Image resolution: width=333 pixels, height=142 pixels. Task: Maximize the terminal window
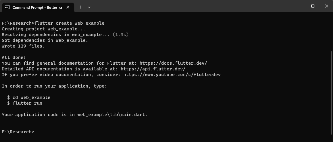313,6
